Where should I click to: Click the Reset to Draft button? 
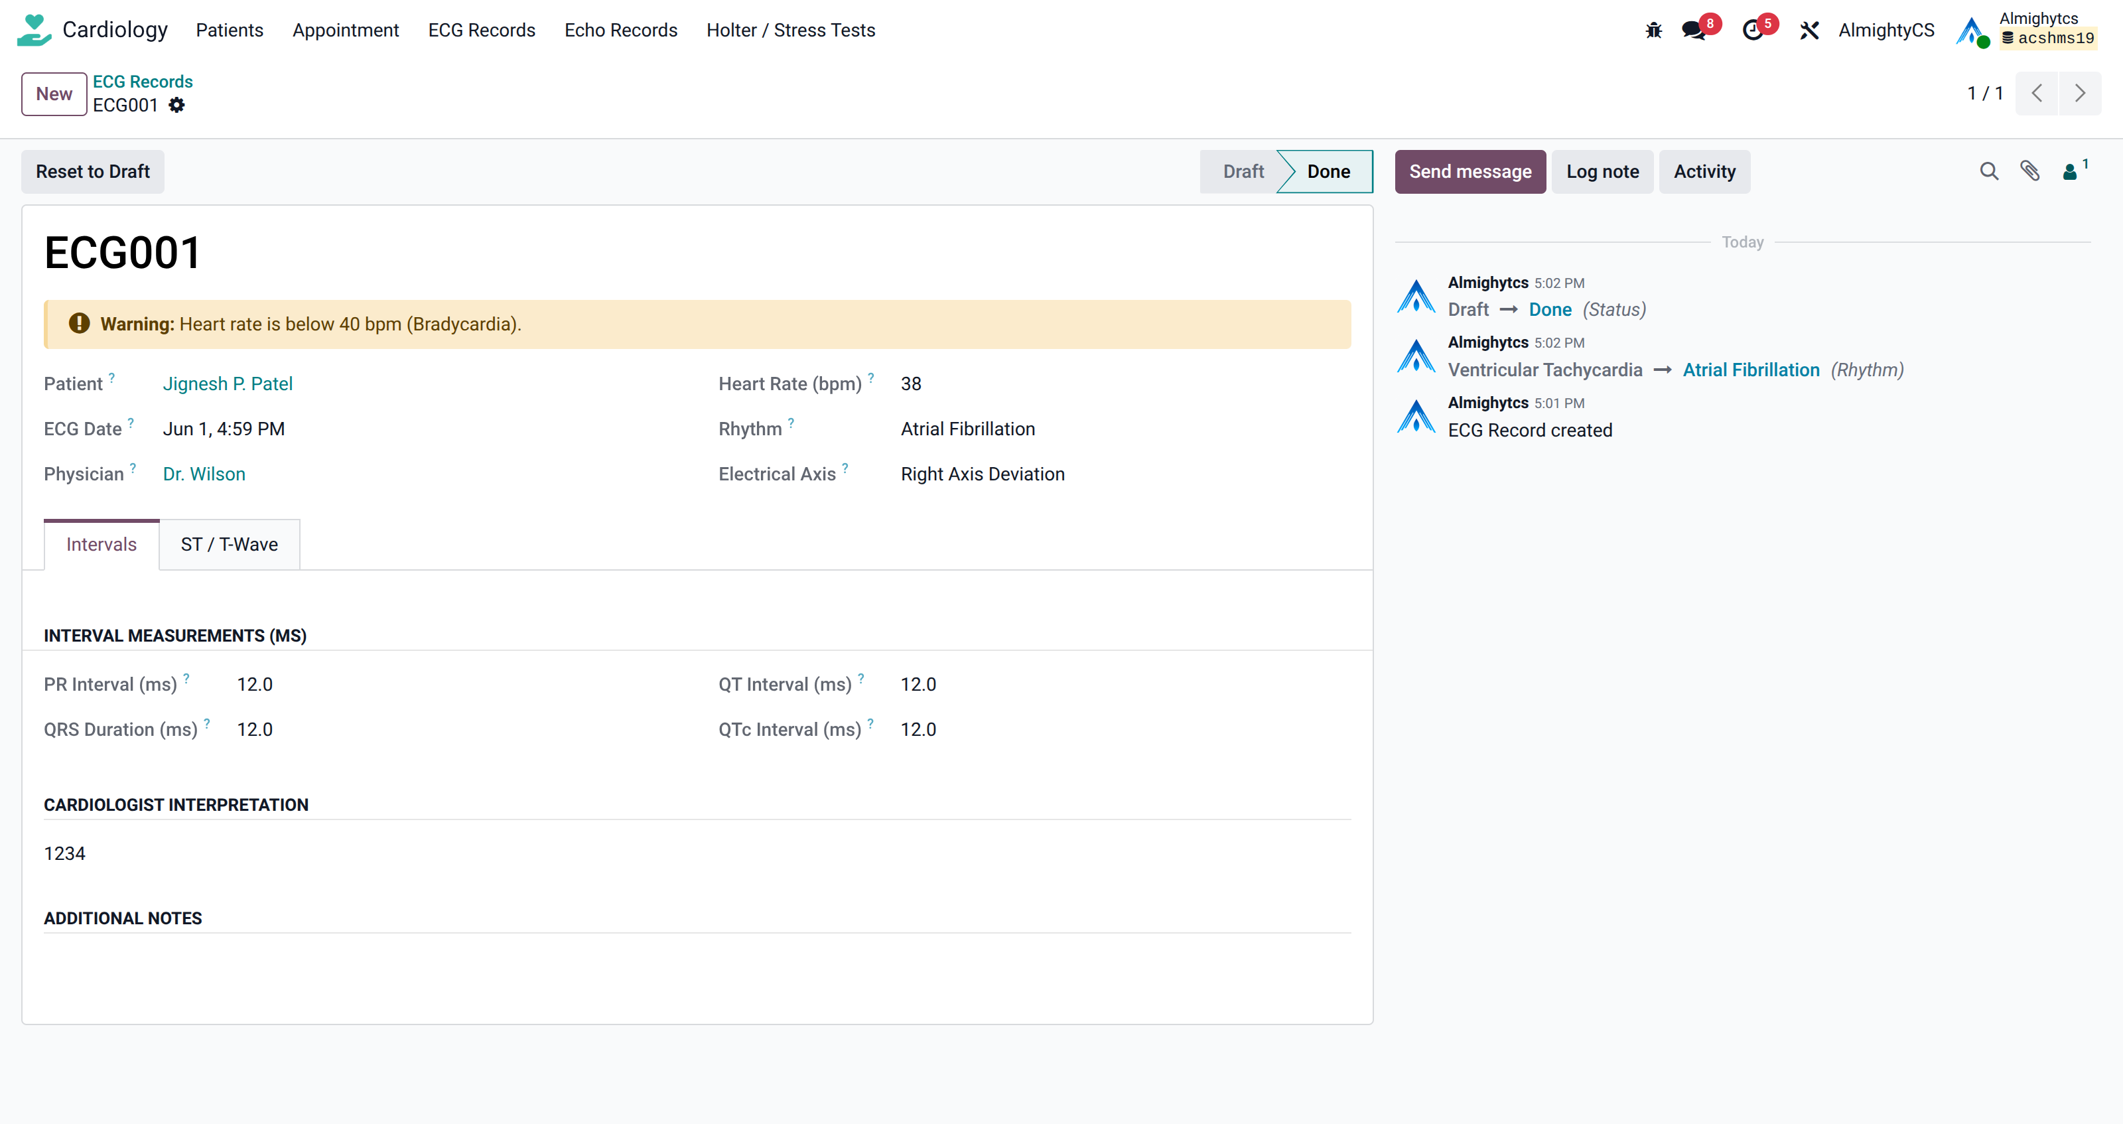[92, 171]
